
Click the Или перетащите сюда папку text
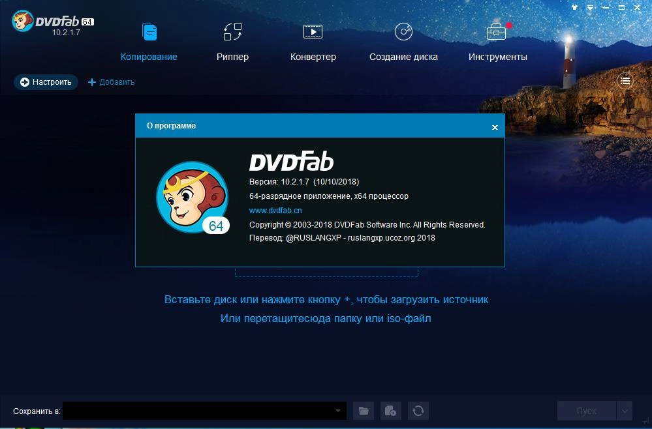(x=326, y=319)
